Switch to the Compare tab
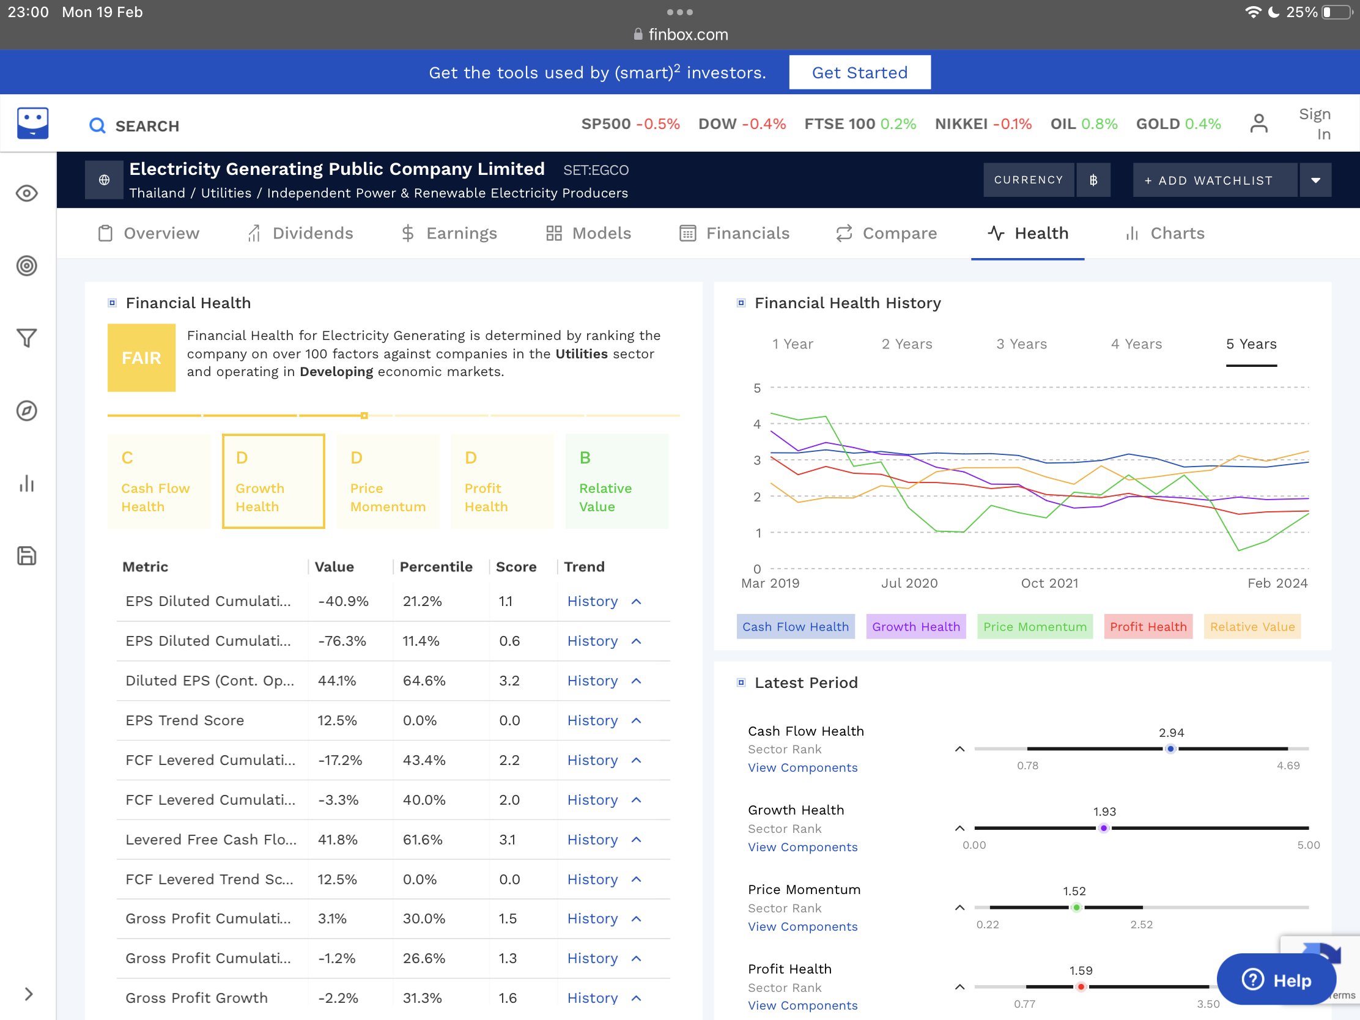The width and height of the screenshot is (1360, 1020). 887,233
